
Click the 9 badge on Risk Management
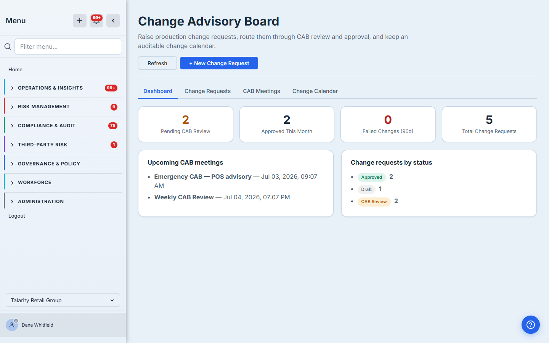114,107
